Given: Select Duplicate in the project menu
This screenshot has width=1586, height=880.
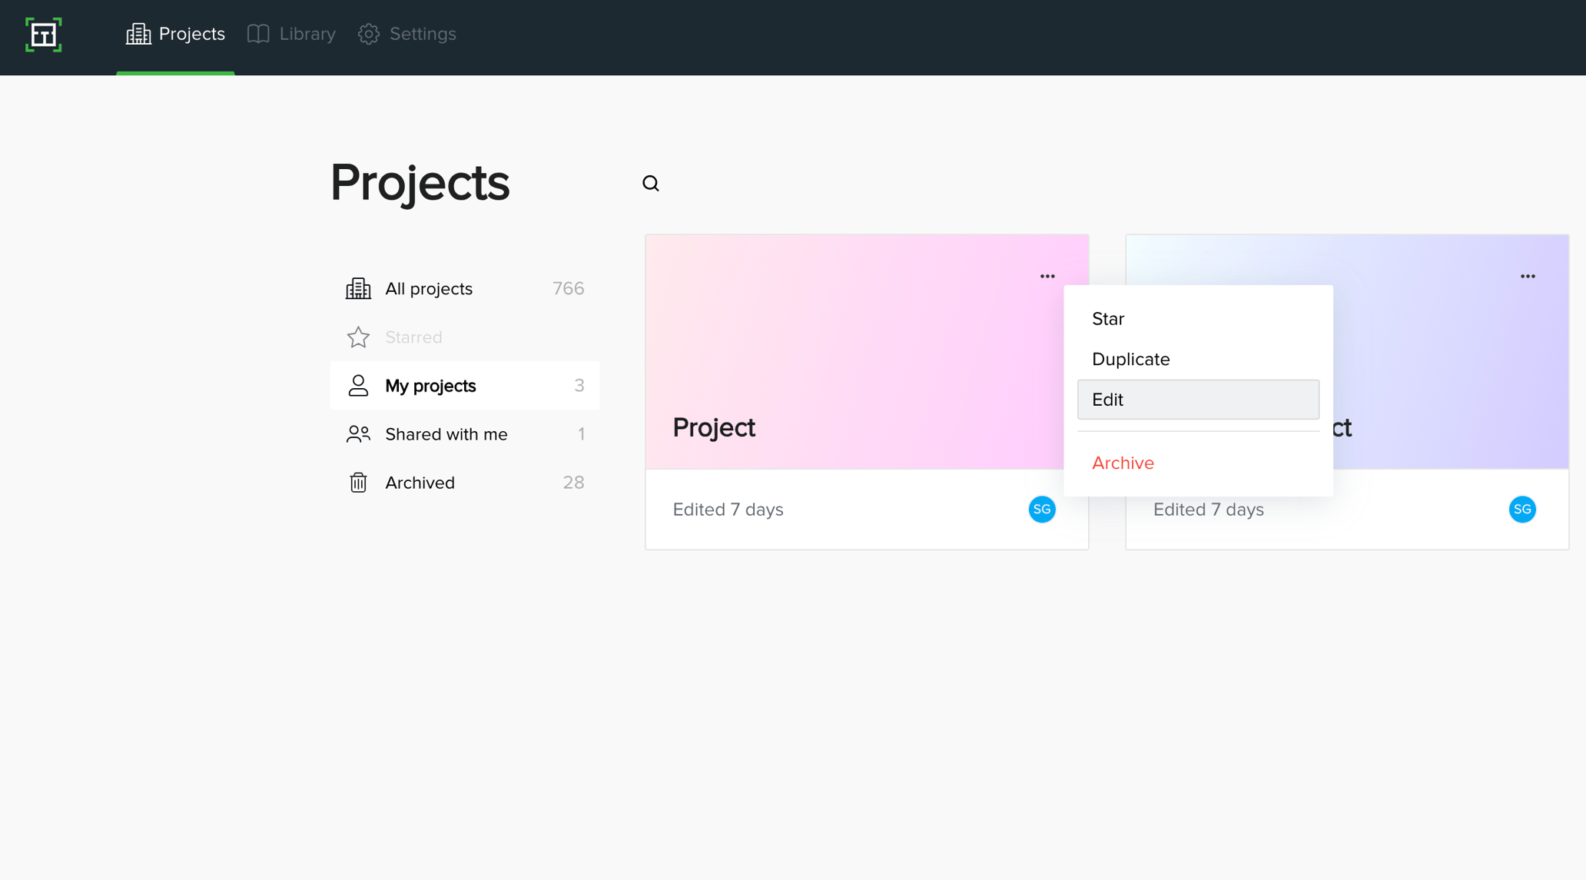Looking at the screenshot, I should coord(1130,359).
